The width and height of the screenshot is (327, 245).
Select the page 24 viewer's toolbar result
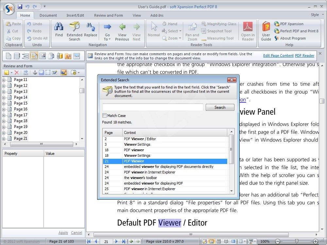tap(165, 178)
